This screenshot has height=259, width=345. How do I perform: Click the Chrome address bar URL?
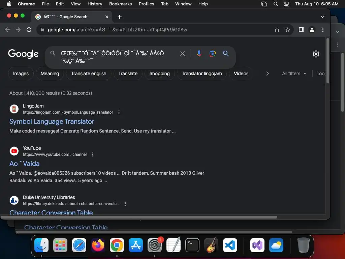[x=117, y=30]
